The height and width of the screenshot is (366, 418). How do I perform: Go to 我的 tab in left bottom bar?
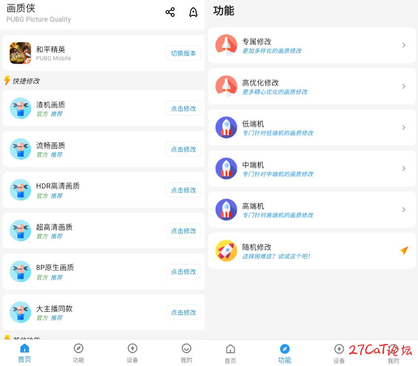186,353
